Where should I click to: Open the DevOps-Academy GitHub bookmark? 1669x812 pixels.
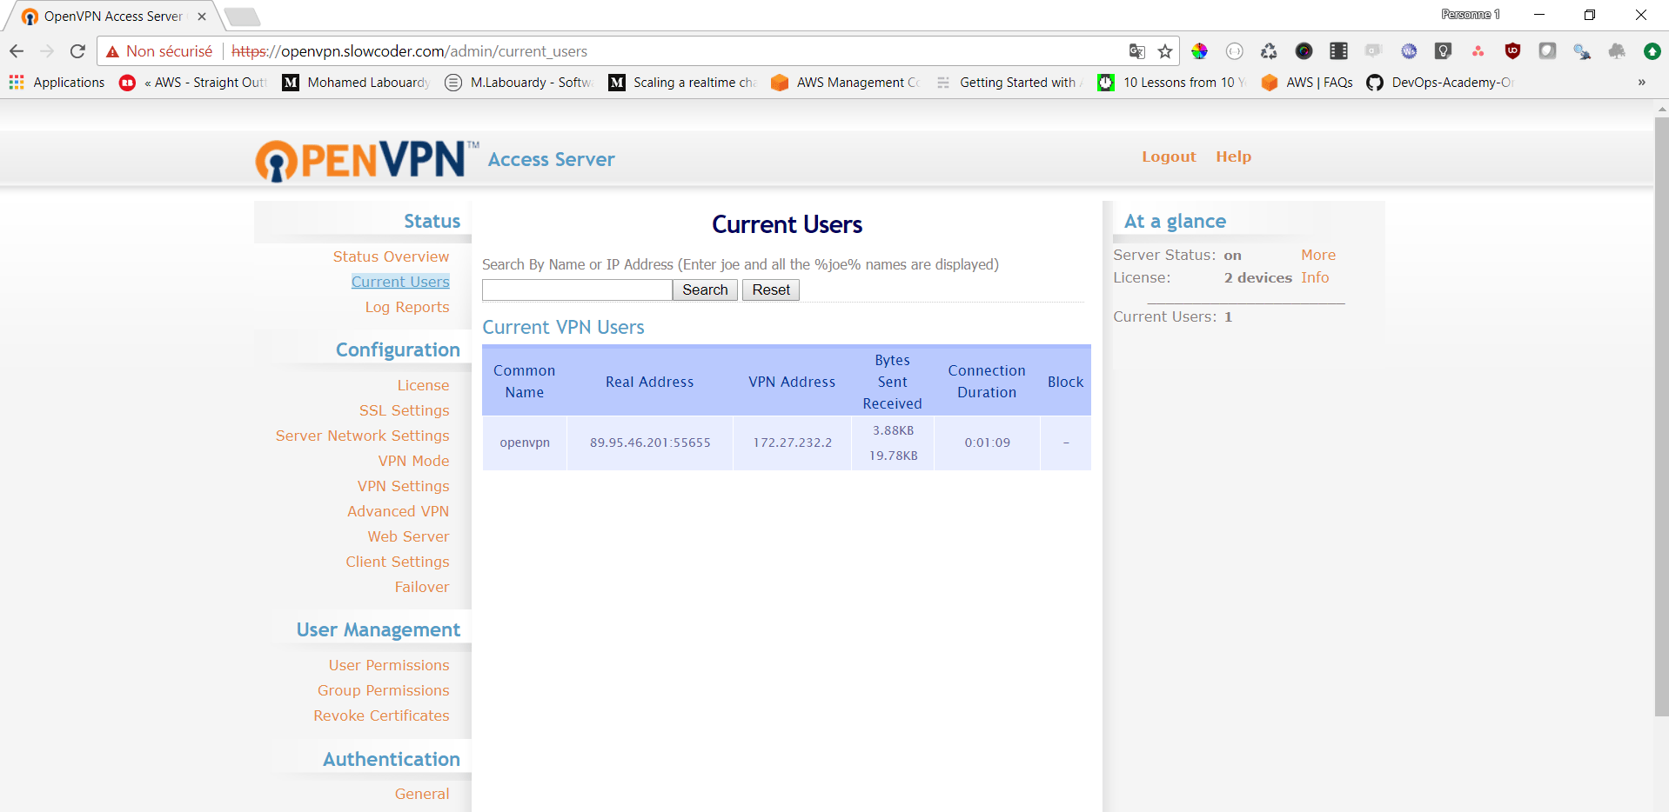coord(1441,83)
